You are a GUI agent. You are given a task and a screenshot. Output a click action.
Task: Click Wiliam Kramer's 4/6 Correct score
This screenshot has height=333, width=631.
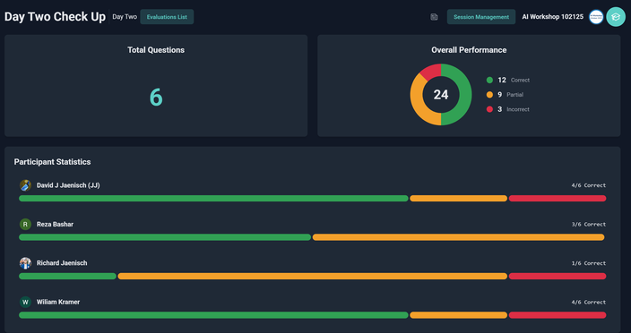coord(588,302)
